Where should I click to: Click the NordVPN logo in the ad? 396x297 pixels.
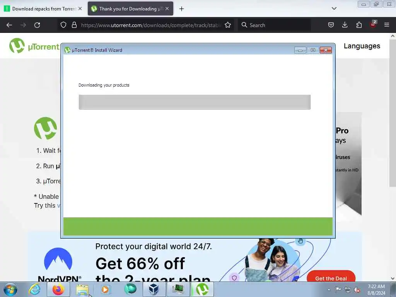pyautogui.click(x=59, y=264)
